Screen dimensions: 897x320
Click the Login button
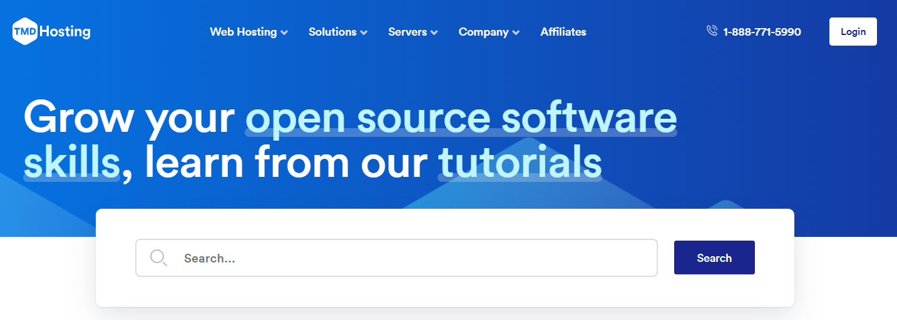click(x=853, y=32)
